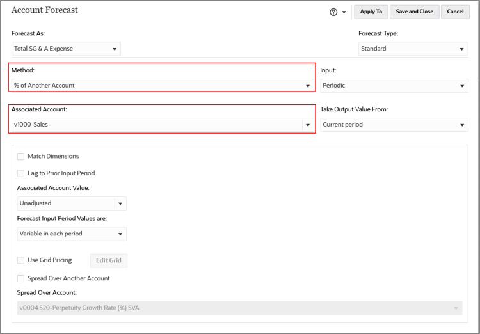The width and height of the screenshot is (480, 334).
Task: Expand the Forecast Type dropdown
Action: [x=462, y=49]
